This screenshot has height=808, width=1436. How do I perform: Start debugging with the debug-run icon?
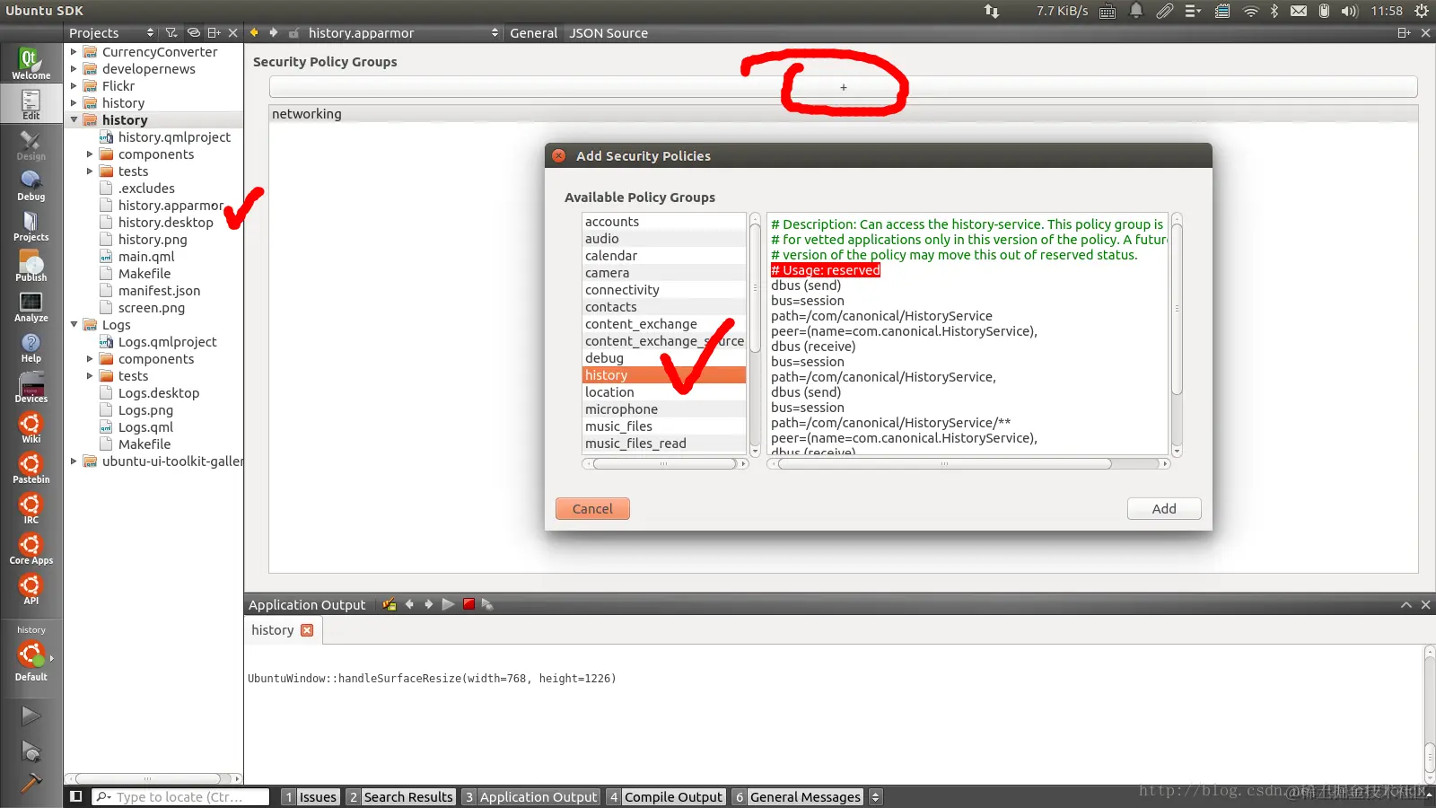(31, 751)
